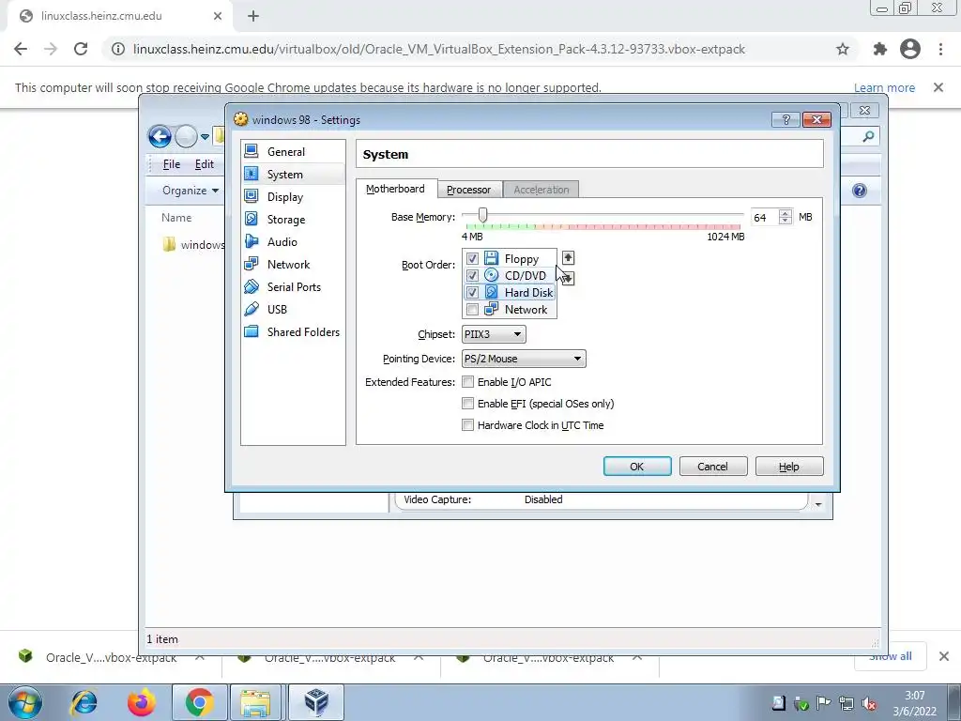Open Serial Ports settings category
The width and height of the screenshot is (961, 721).
(x=293, y=287)
